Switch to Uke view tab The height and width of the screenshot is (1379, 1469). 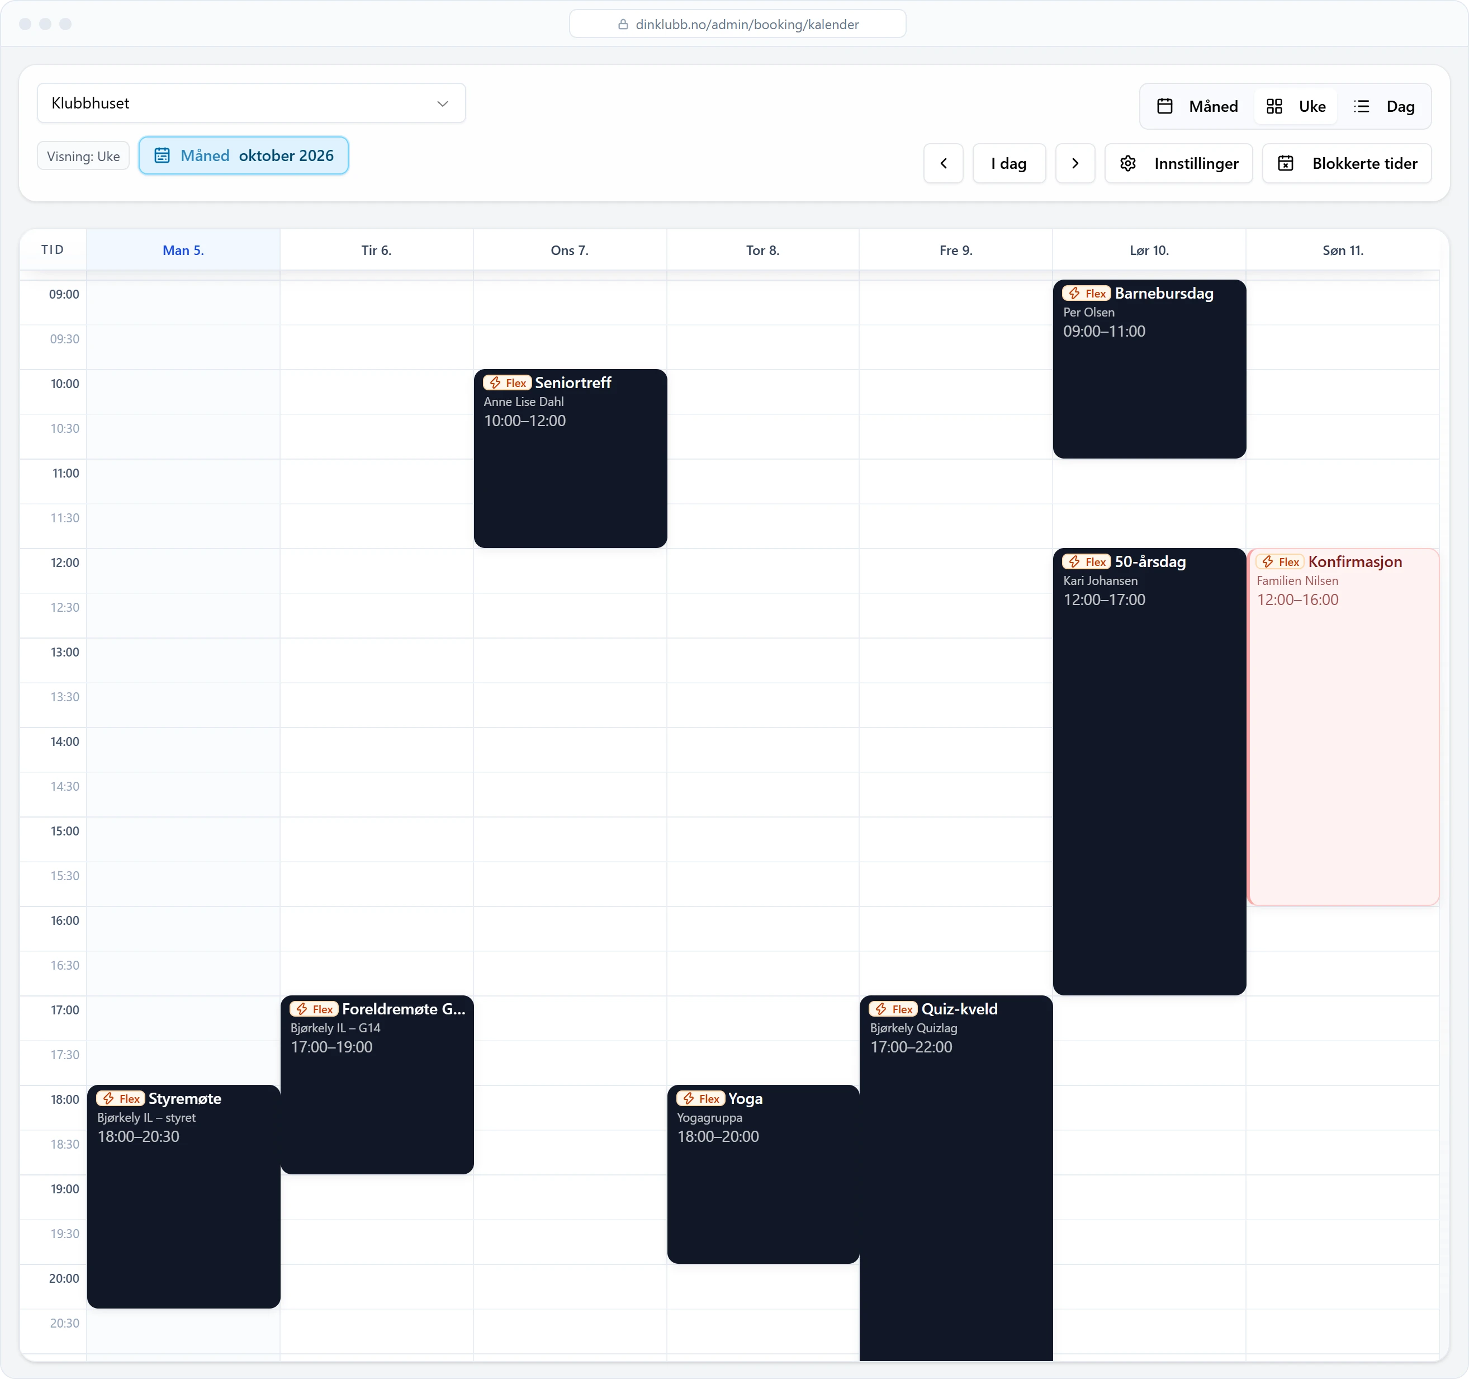(1296, 106)
